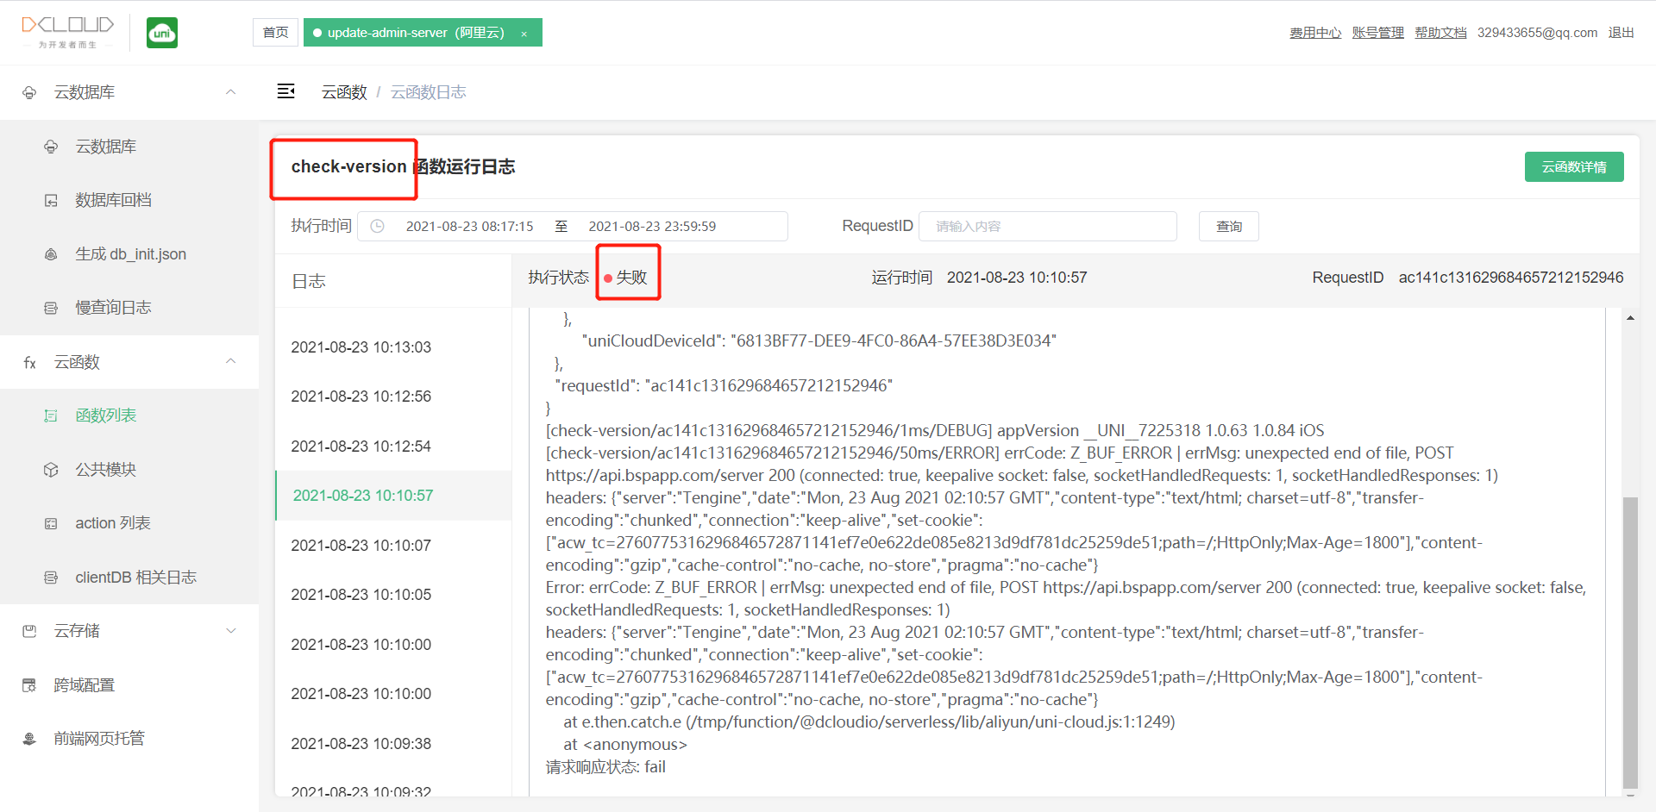Viewport: 1656px width, 812px height.
Task: Expand the 云存储 section
Action: tap(230, 630)
